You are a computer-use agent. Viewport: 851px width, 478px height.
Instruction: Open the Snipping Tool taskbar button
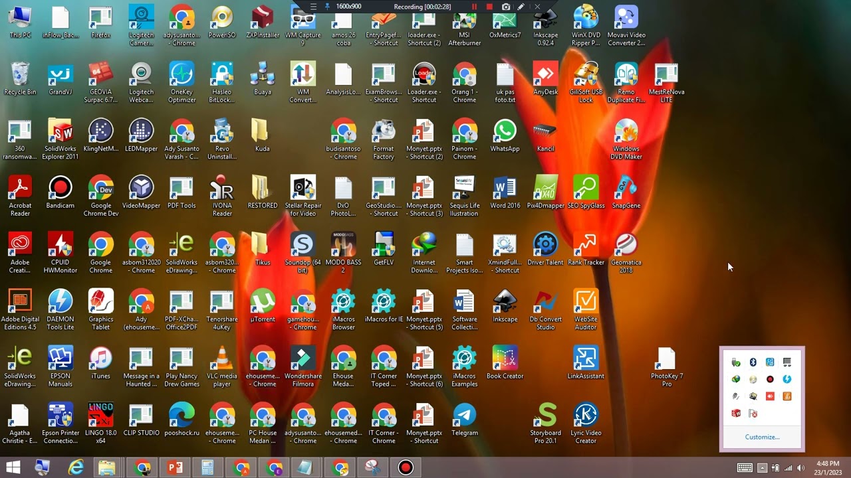[372, 467]
